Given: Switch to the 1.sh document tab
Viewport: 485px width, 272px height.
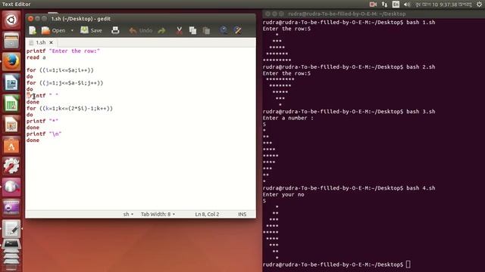Looking at the screenshot, I should pos(40,42).
